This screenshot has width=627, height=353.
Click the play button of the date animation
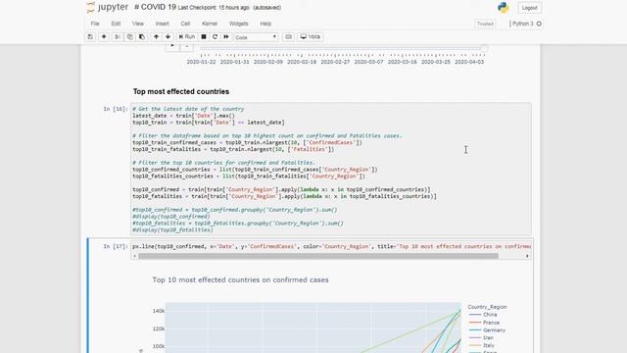[172, 46]
